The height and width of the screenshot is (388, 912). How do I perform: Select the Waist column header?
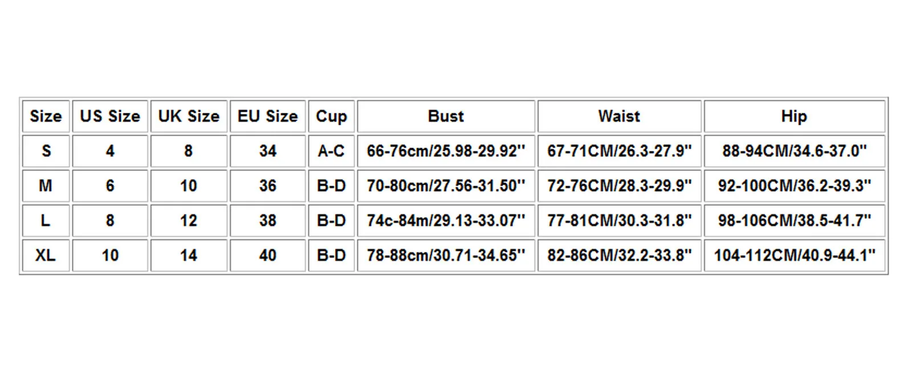click(x=619, y=116)
